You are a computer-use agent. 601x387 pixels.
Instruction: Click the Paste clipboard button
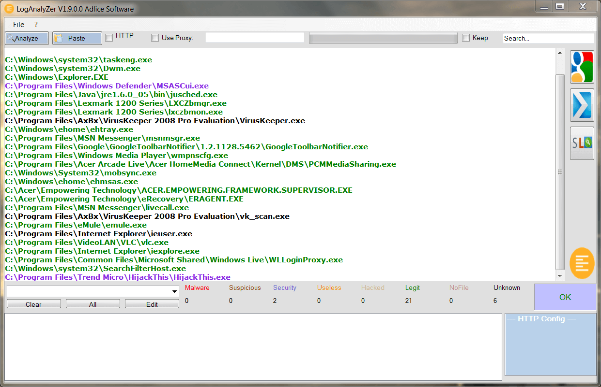pyautogui.click(x=77, y=38)
